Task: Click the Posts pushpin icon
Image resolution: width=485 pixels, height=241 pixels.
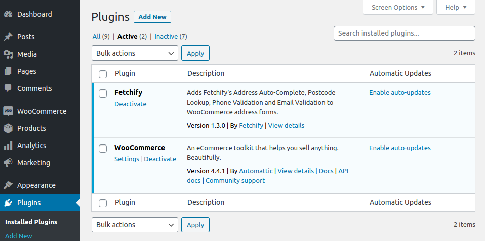Action: pyautogui.click(x=8, y=37)
